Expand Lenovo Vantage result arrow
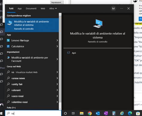Screen dimensions: 142x116 pos(57,40)
